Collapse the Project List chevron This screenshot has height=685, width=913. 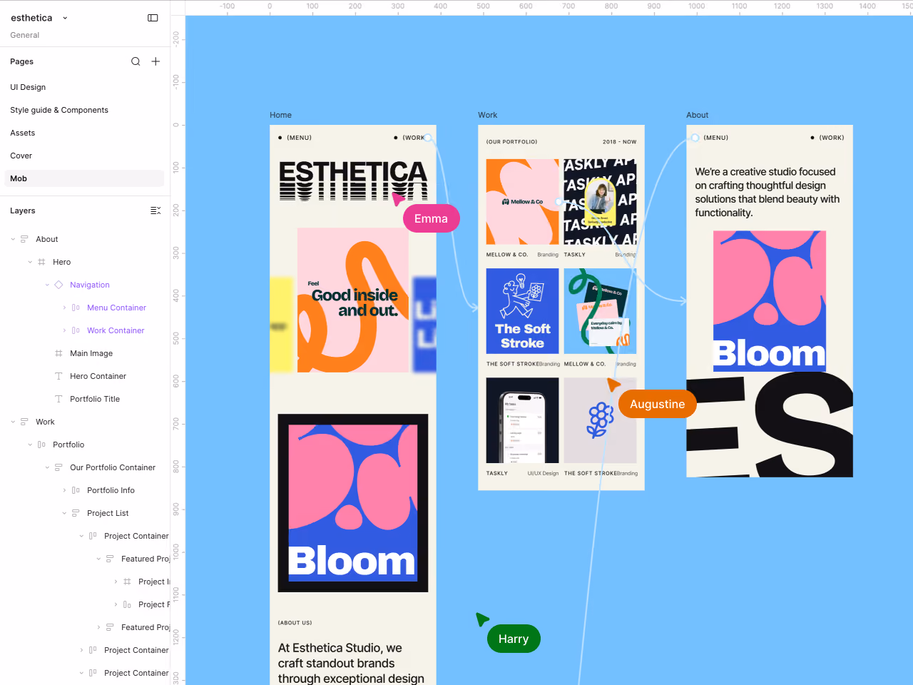[64, 513]
